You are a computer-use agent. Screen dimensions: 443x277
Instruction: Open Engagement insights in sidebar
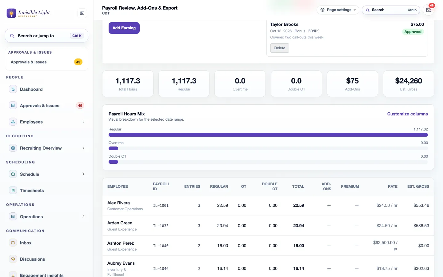click(x=47, y=275)
